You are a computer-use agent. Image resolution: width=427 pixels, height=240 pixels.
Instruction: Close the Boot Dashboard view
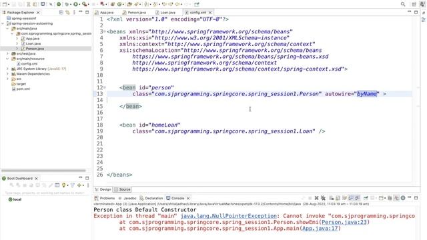(36, 179)
